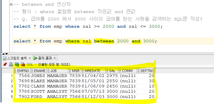Click the comment line starting with Q. 급여를
Image resolution: width=214 pixels, height=104 pixels.
[108, 19]
